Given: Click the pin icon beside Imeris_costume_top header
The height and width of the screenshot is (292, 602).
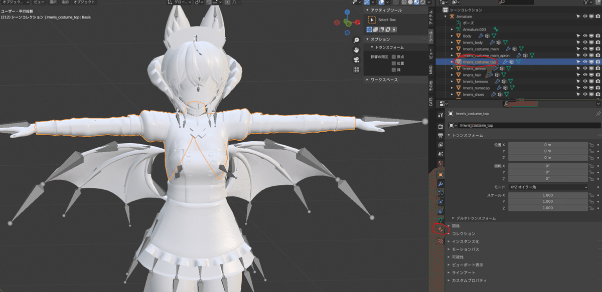Looking at the screenshot, I should click(x=597, y=114).
